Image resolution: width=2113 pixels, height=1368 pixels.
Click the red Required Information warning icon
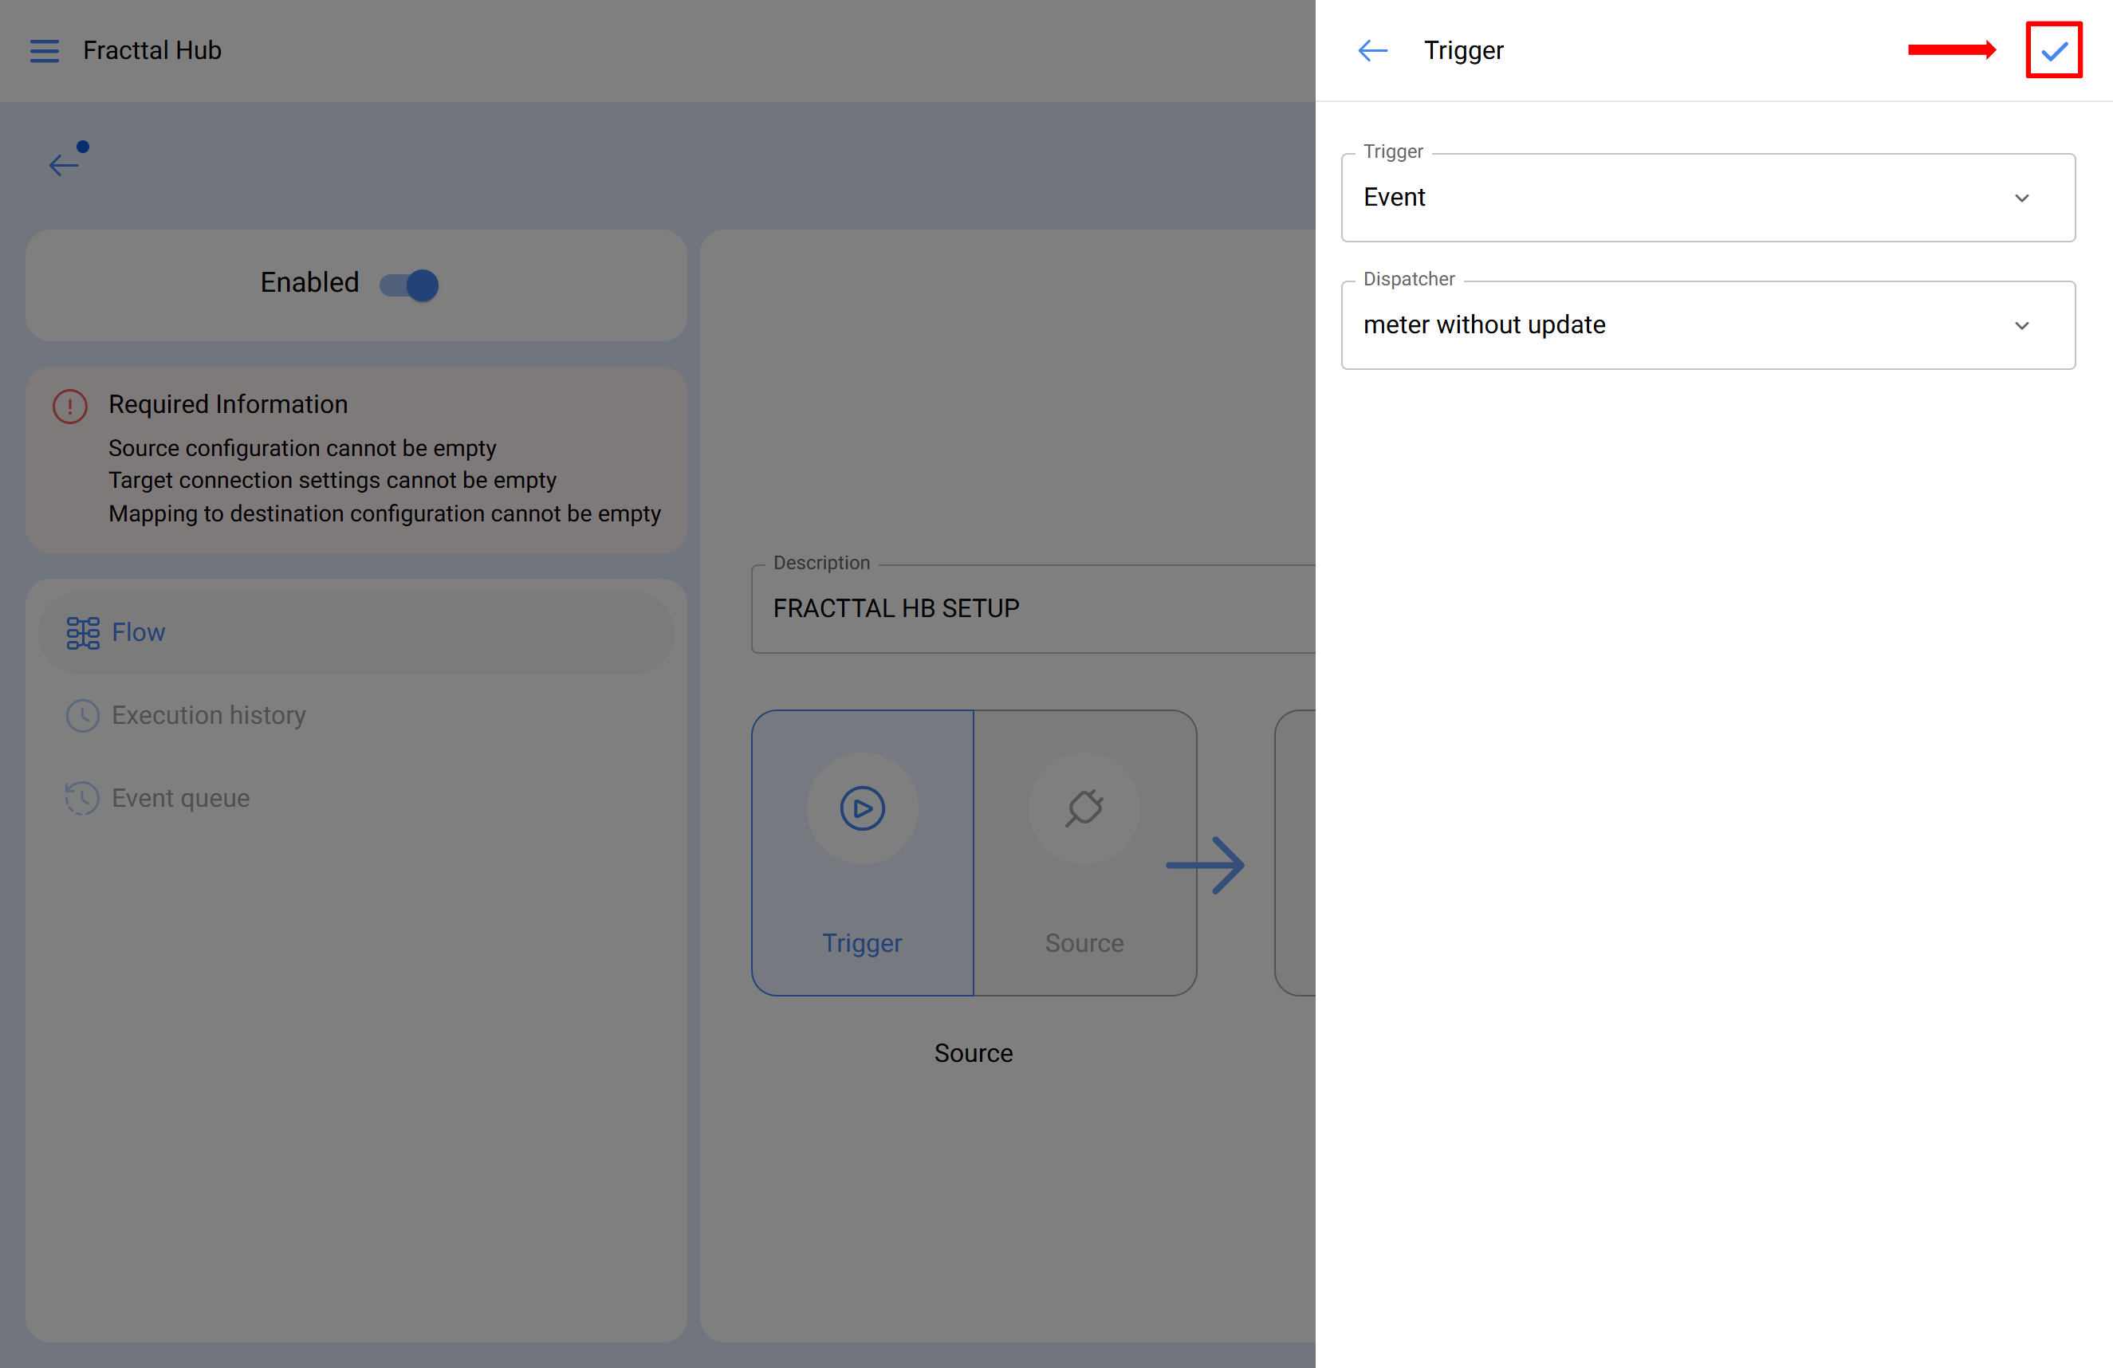[x=70, y=406]
